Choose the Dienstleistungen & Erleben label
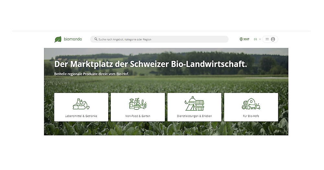Image resolution: width=324 pixels, height=170 pixels. click(x=194, y=116)
